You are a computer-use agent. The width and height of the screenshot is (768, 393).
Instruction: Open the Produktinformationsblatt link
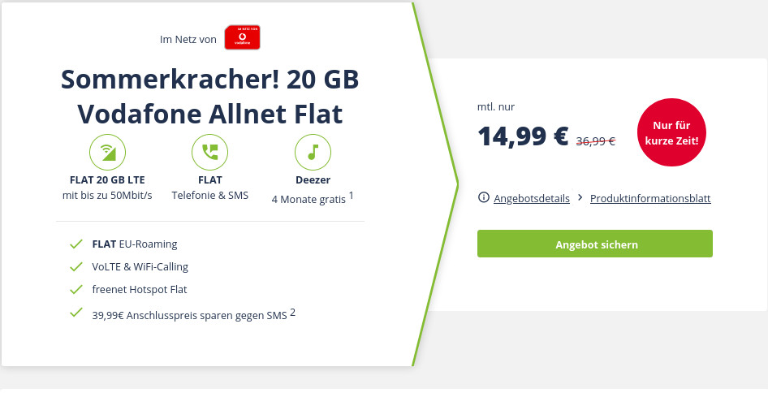click(x=650, y=198)
